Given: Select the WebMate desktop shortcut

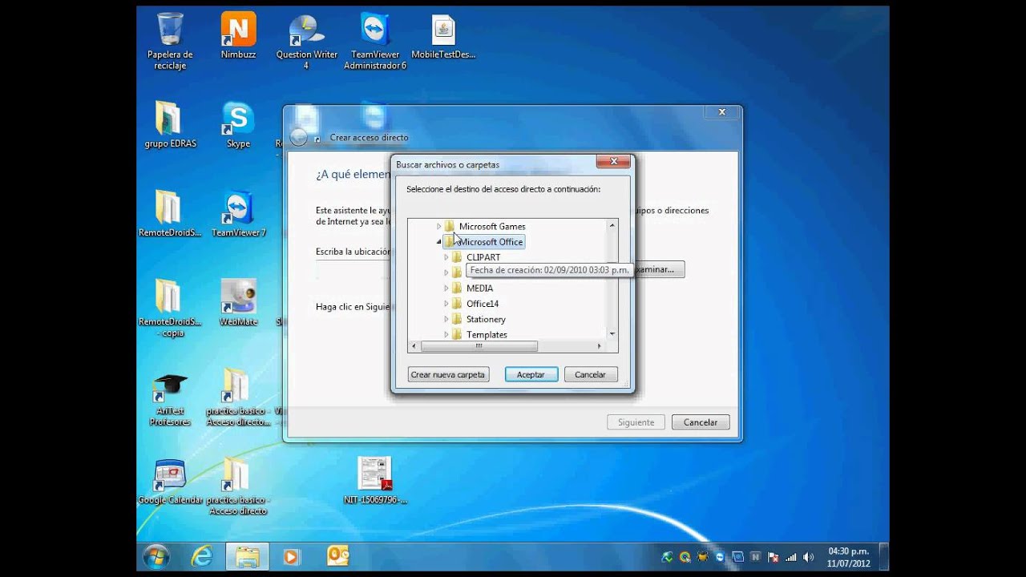Looking at the screenshot, I should point(238,303).
